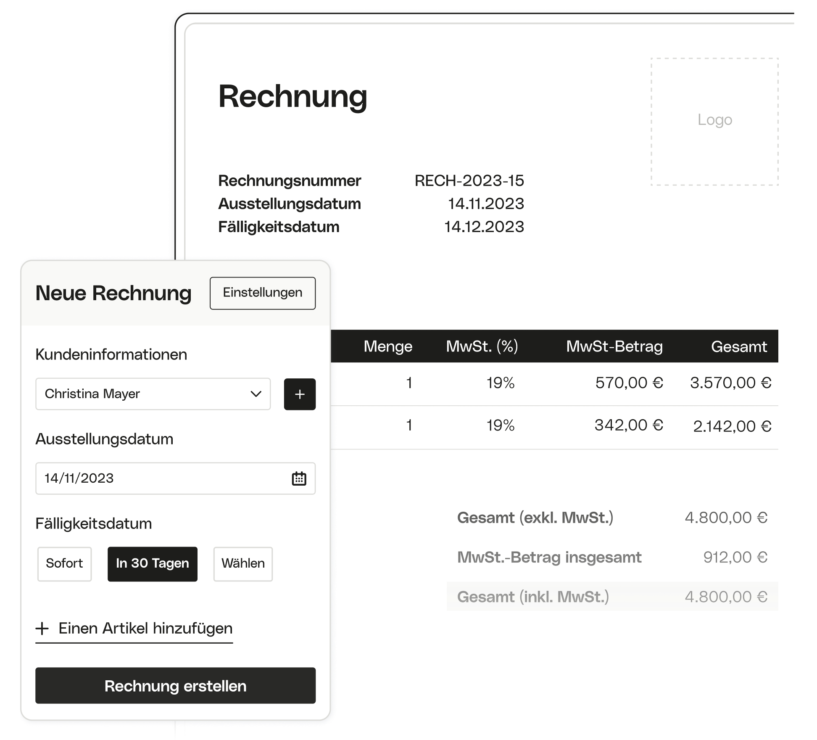
Task: Toggle the In 30 Tagen payment option
Action: (152, 564)
